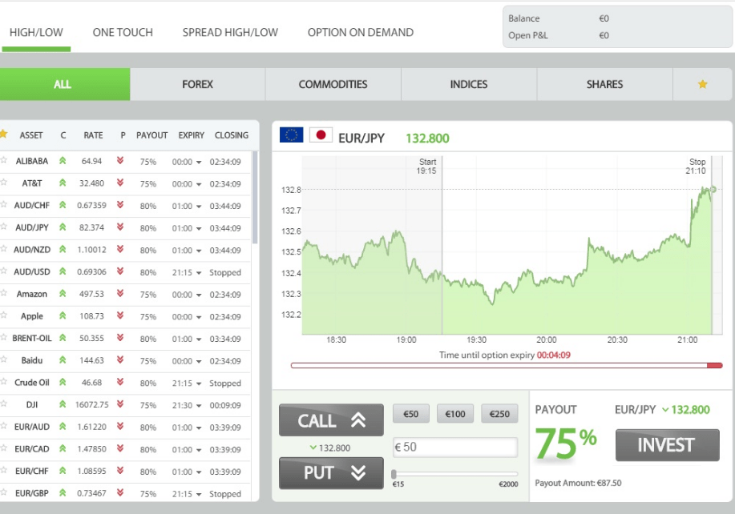Click red put arrow for Apple
The height and width of the screenshot is (514, 735).
click(x=120, y=315)
